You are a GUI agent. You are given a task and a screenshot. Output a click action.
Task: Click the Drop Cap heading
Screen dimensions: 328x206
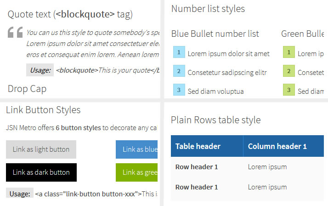pyautogui.click(x=27, y=89)
